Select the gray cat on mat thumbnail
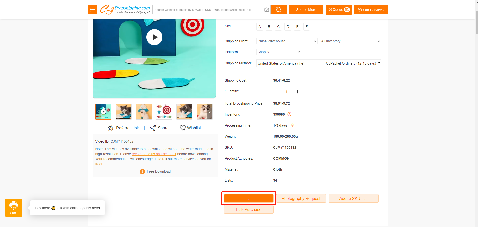Viewport: 478px width, 227px height. pyautogui.click(x=124, y=112)
